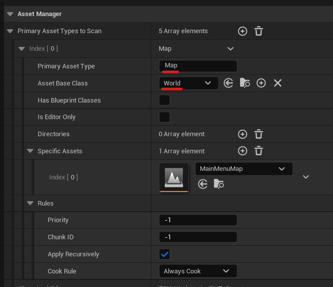Screen dimensions: 333x287
Task: Open the Cook Rule dropdown
Action: 198,271
